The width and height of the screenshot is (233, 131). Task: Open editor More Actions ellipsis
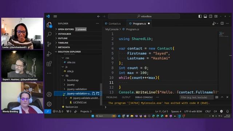click(x=227, y=23)
